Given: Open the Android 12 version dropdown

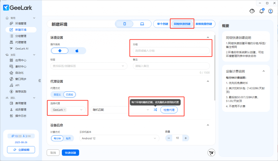Looking at the screenshot, I should pos(119,138).
